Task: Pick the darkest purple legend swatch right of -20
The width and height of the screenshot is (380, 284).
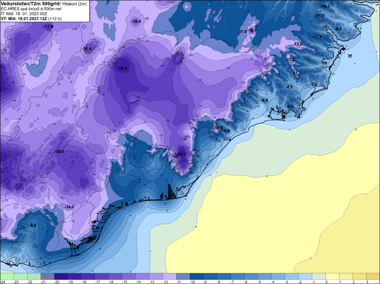Action: [61, 276]
